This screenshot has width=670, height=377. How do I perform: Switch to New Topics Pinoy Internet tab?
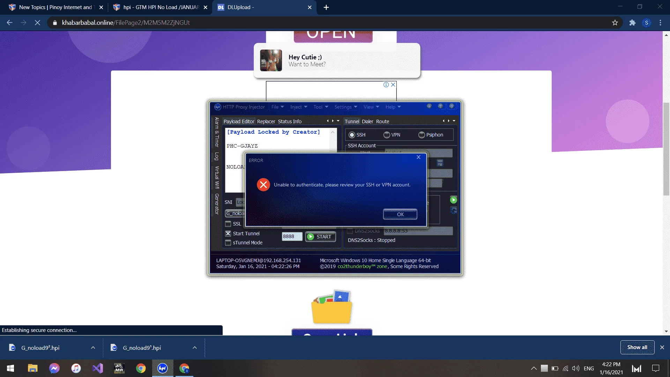pos(56,7)
